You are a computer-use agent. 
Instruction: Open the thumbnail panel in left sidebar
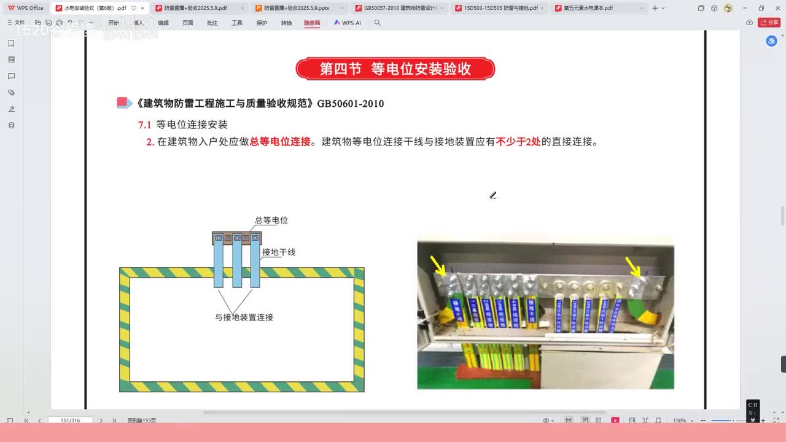(11, 60)
